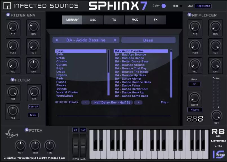Click the Registered license button
Image resolution: width=227 pixels, height=162 pixels.
click(203, 6)
